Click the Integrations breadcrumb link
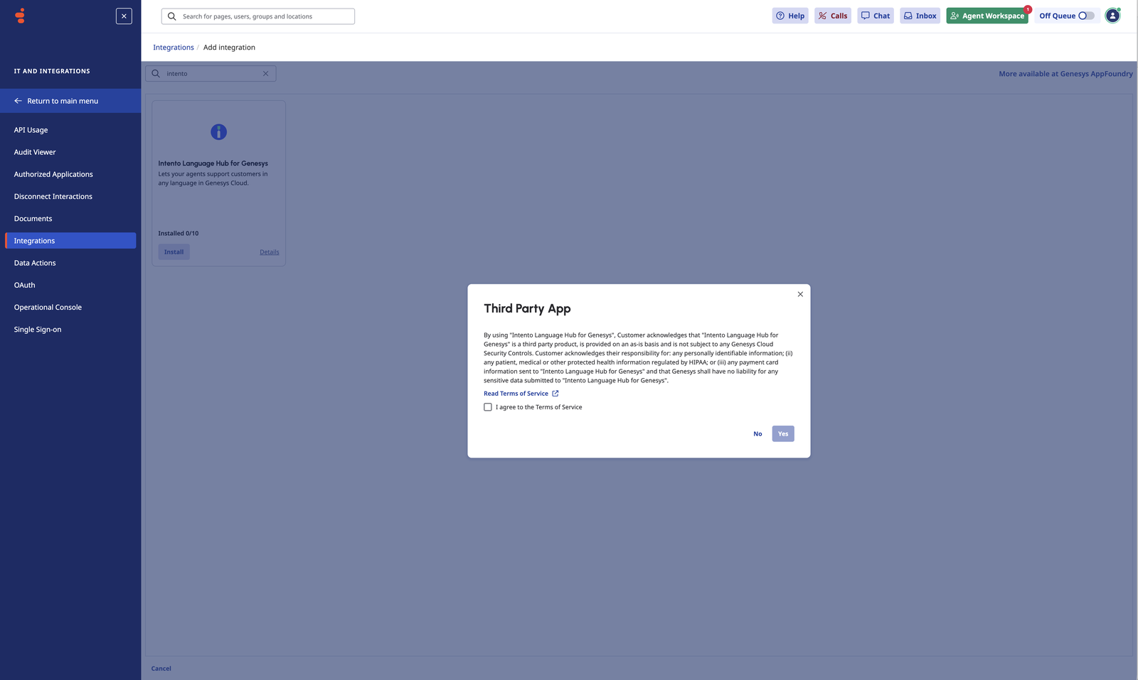The width and height of the screenshot is (1138, 680). pos(174,48)
